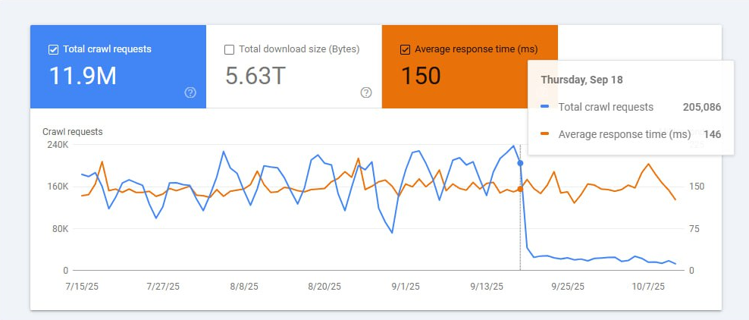Select the 11.9M total crawl requests value
The image size is (749, 320).
point(83,76)
